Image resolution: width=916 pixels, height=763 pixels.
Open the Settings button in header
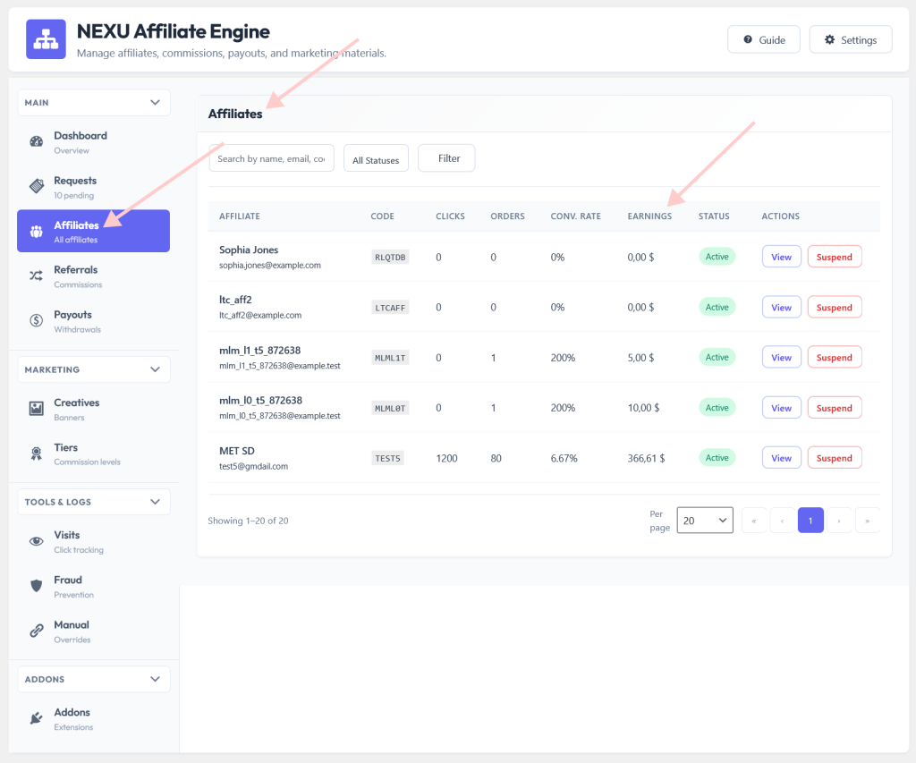(x=851, y=39)
